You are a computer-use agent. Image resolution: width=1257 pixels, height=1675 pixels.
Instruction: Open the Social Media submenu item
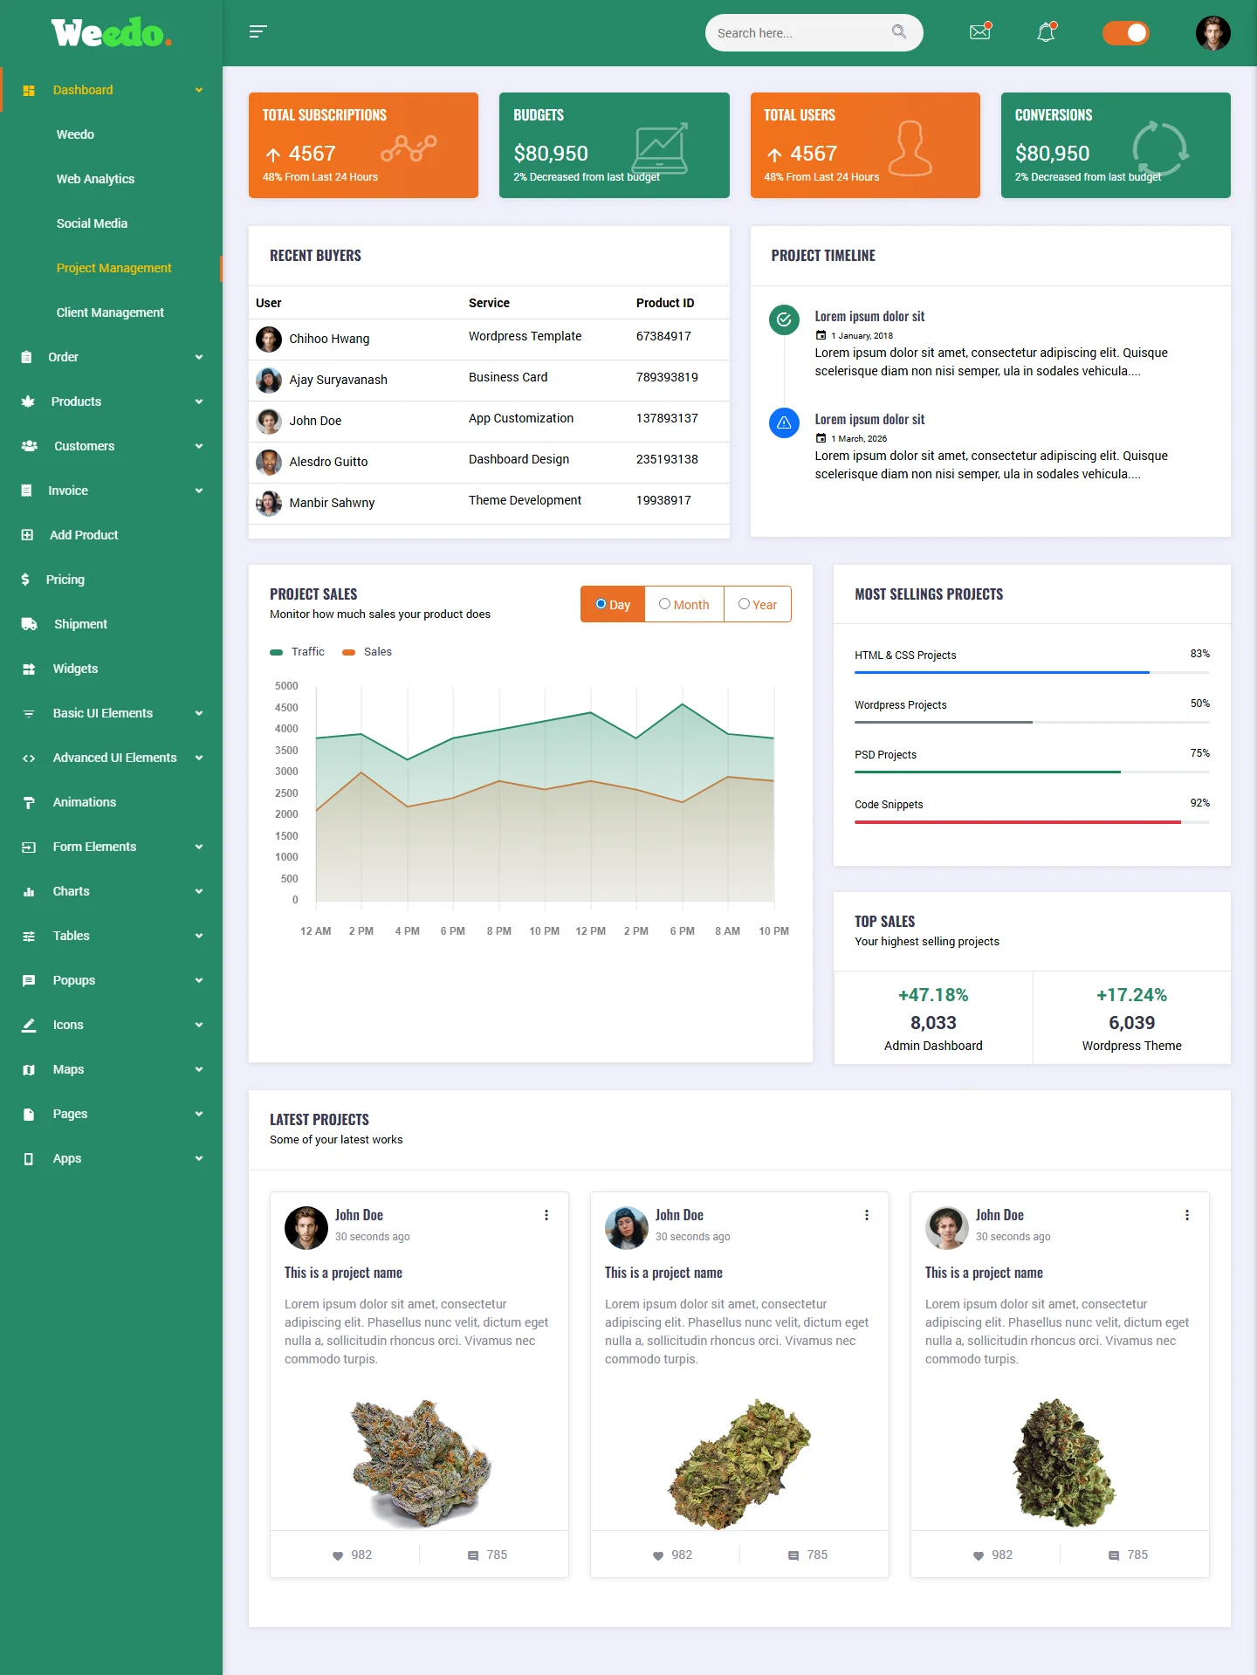pyautogui.click(x=92, y=223)
